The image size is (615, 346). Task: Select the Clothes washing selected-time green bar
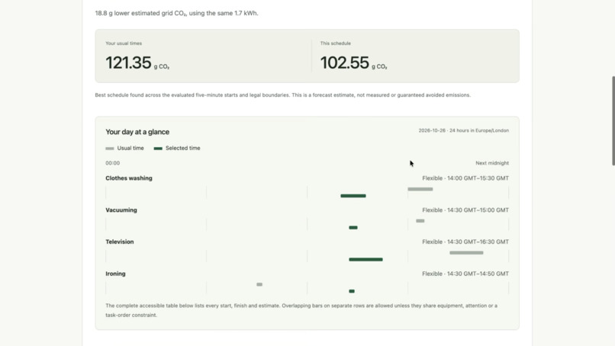click(353, 196)
